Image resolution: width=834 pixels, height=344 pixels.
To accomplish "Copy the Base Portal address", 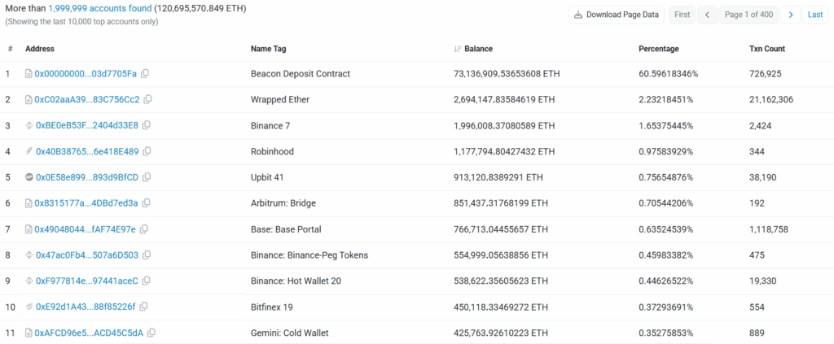I will click(x=144, y=229).
